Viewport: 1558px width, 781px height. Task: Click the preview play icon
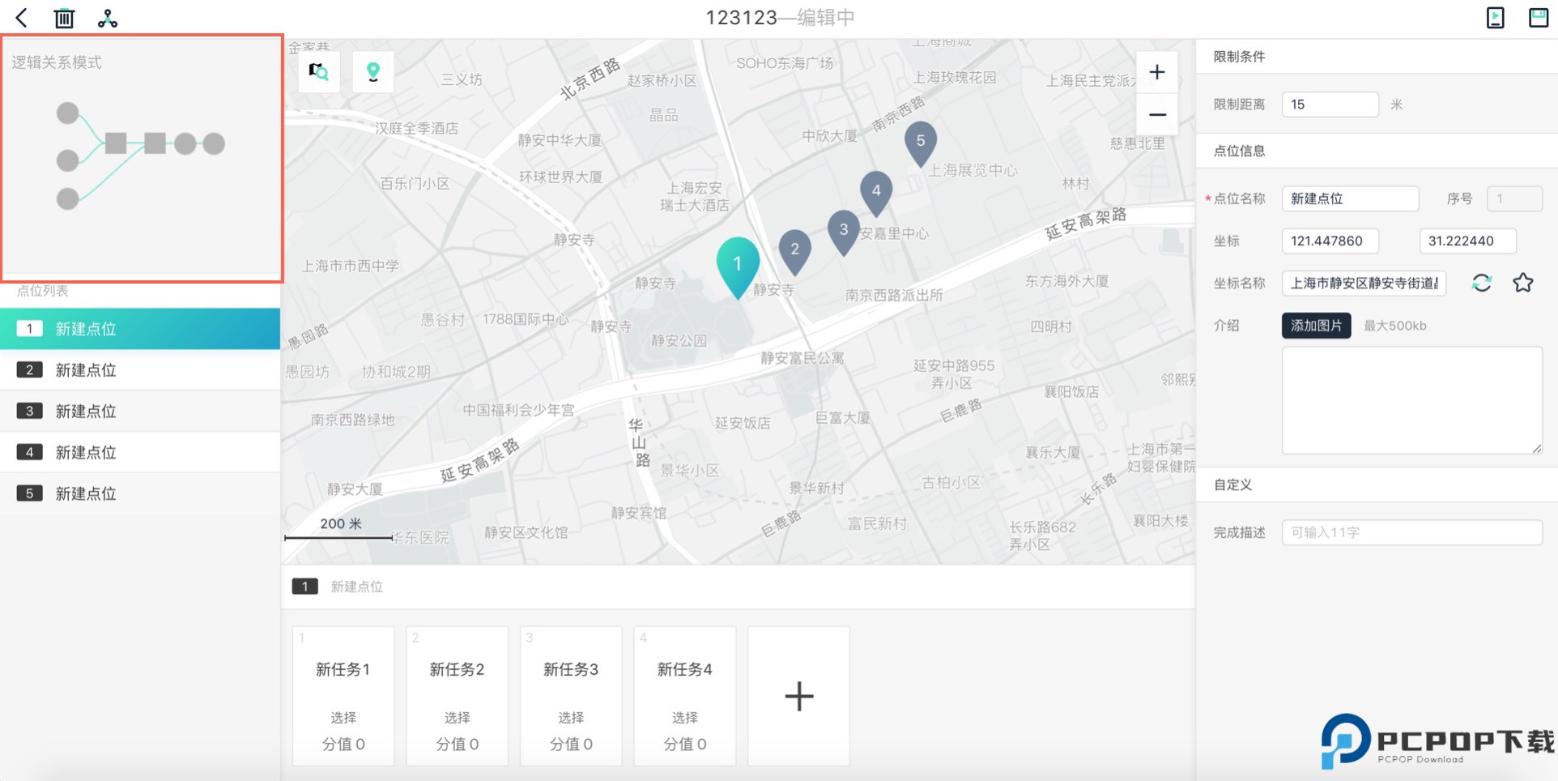click(x=1495, y=18)
